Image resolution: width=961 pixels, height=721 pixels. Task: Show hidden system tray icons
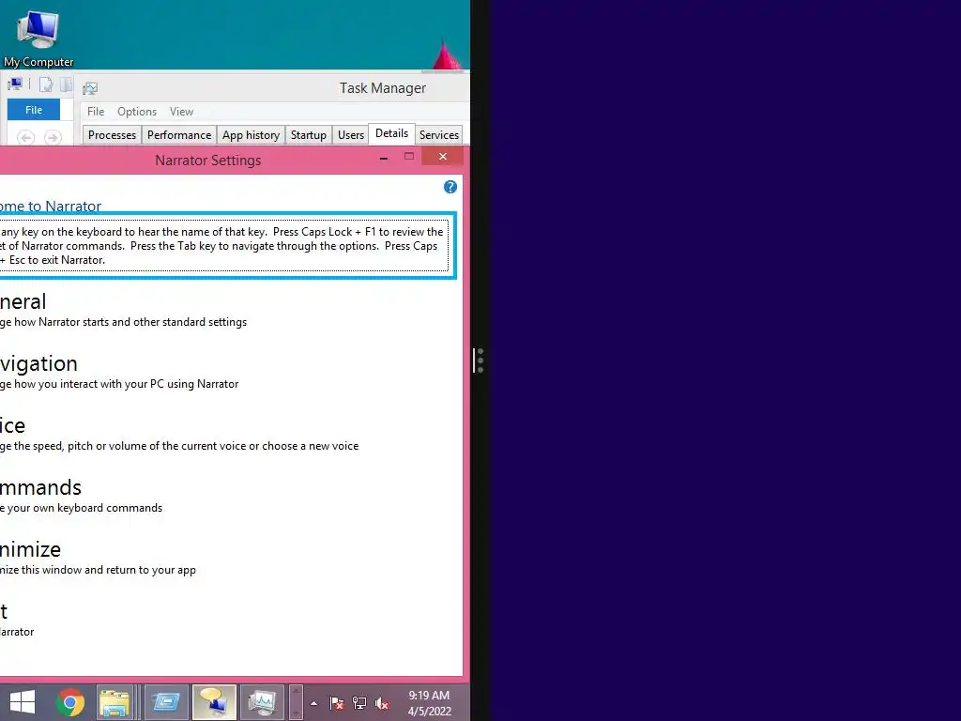tap(313, 703)
